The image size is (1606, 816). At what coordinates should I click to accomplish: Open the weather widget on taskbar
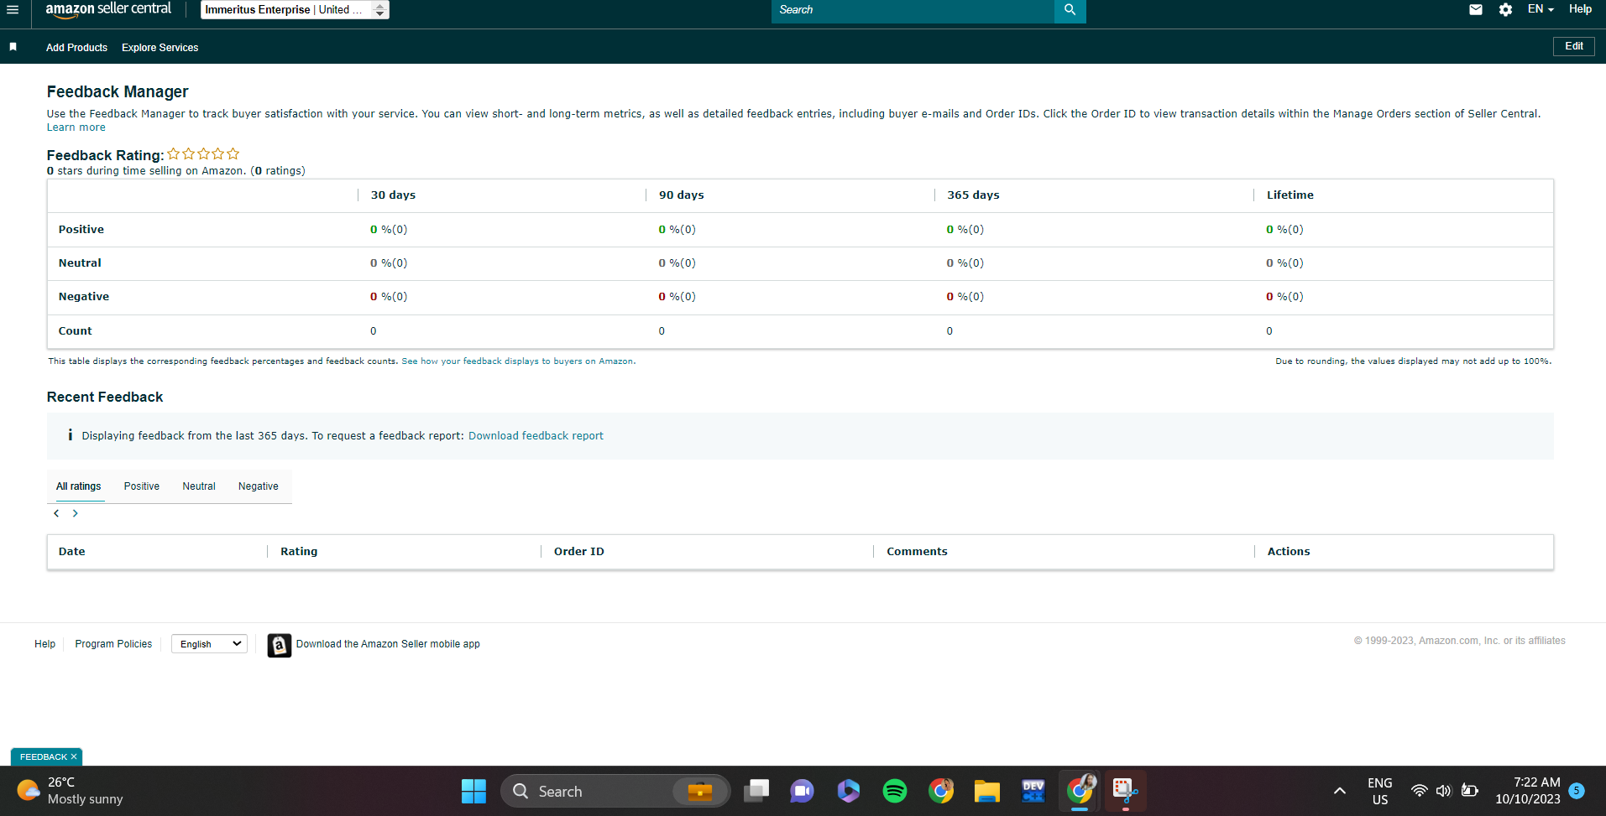[x=71, y=791]
